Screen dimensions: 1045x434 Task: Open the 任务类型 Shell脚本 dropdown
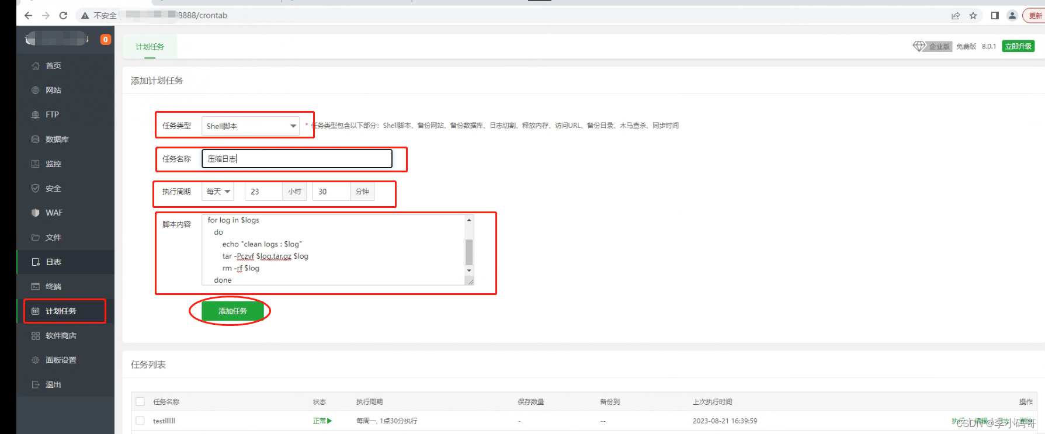tap(251, 126)
